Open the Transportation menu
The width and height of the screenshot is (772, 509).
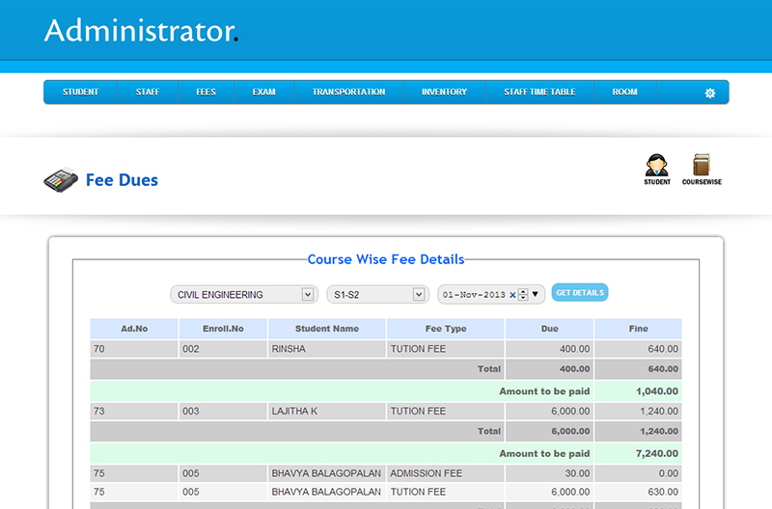348,93
